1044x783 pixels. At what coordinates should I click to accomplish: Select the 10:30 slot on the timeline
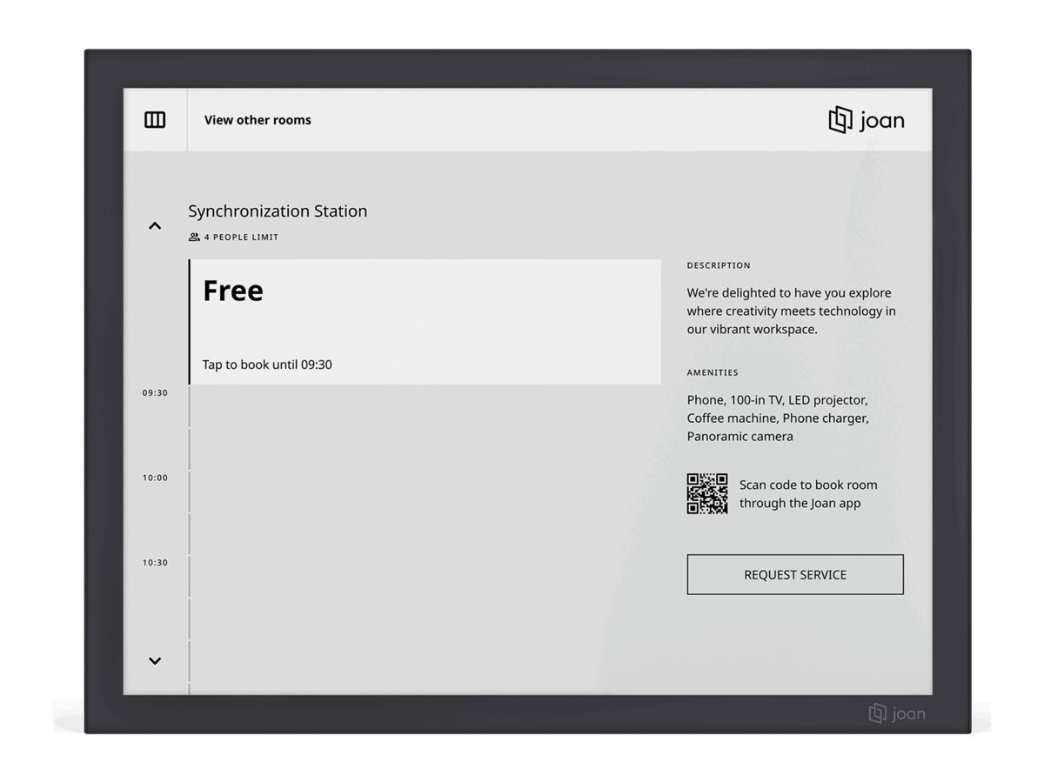155,562
